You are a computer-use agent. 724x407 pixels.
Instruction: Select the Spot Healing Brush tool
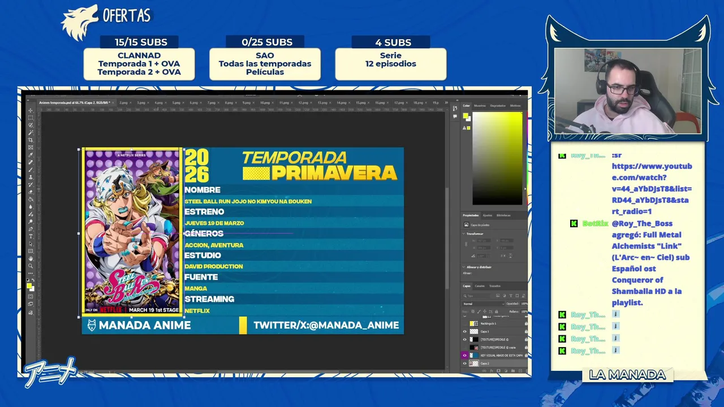(x=30, y=162)
